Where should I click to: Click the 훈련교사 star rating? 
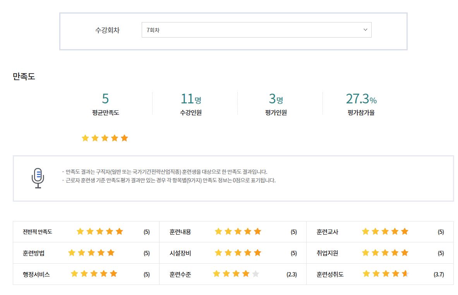click(x=385, y=232)
